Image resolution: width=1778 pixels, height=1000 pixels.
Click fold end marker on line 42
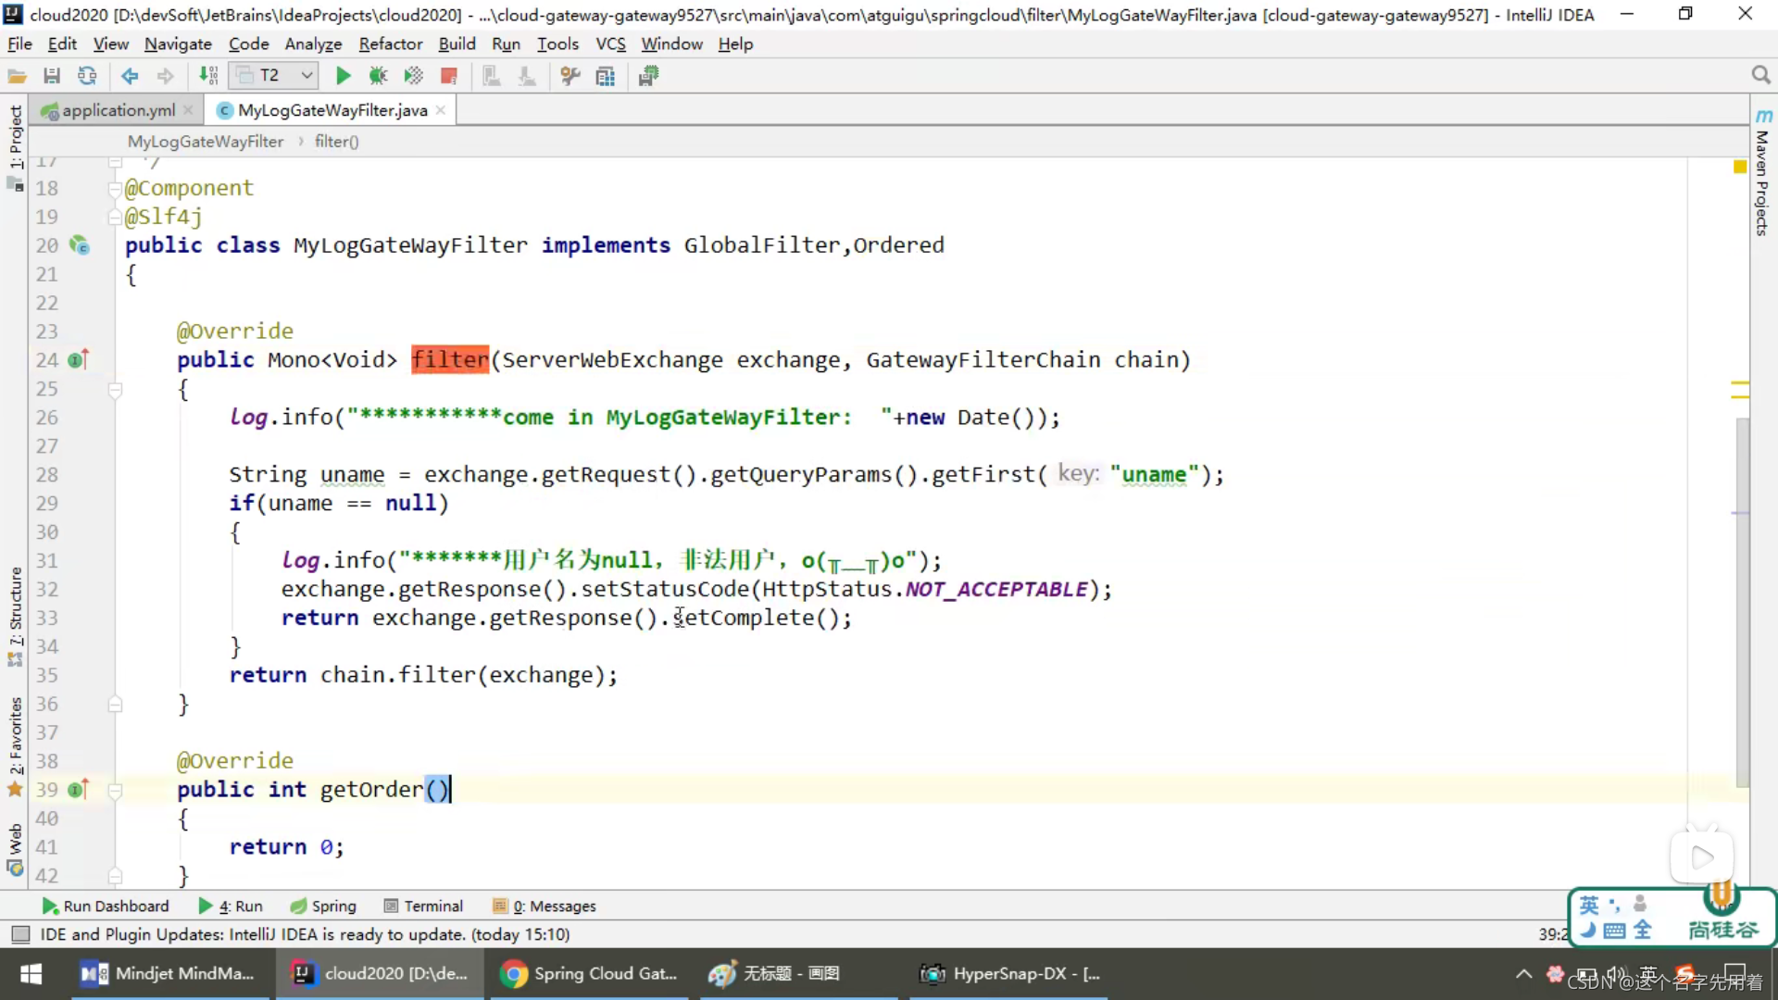click(x=115, y=875)
